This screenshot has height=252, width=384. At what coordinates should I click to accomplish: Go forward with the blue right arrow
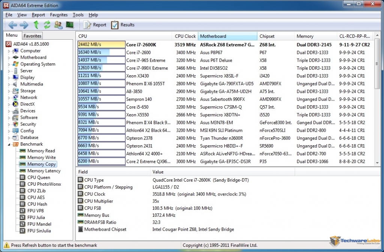point(24,25)
